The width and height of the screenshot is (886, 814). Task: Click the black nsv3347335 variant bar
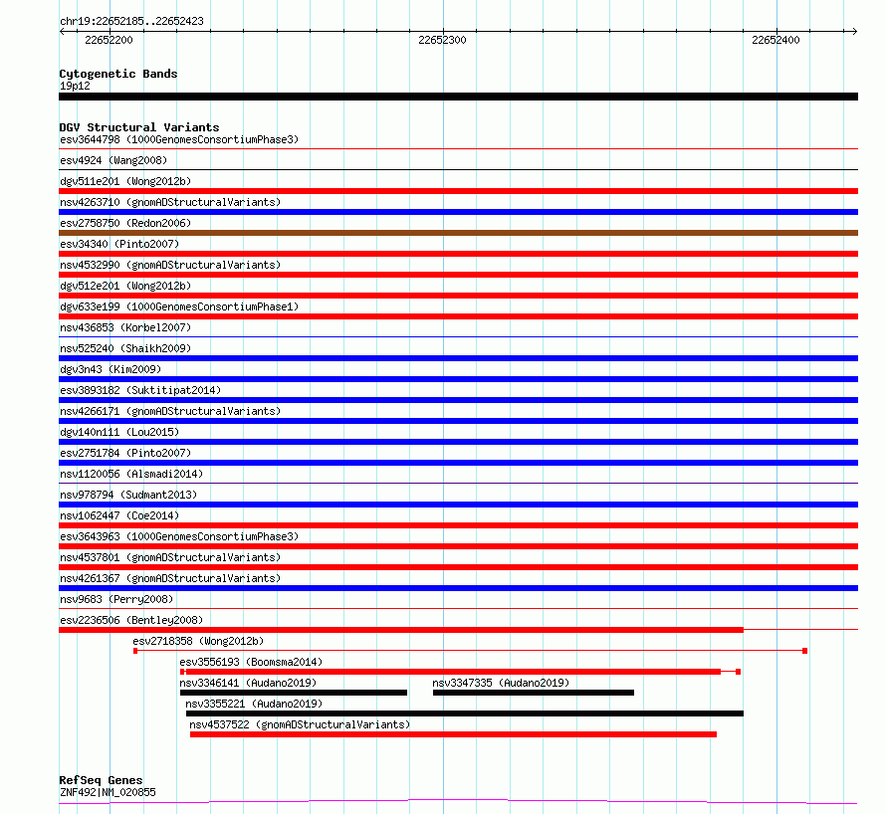[534, 693]
